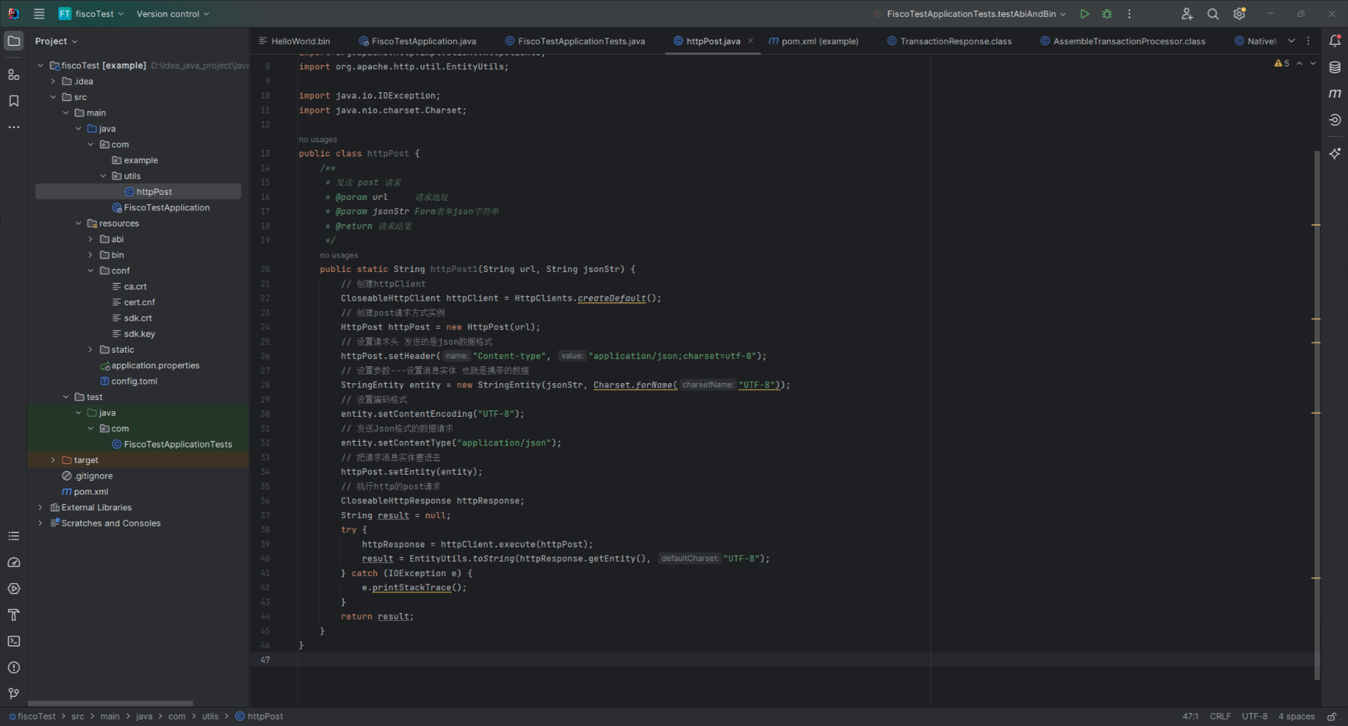
Task: Switch to FiscoTestApplicationTests.java tab
Action: tap(580, 41)
